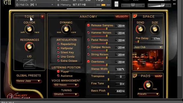Click the Midi Ch icon in header
The width and height of the screenshot is (183, 103).
17,5
